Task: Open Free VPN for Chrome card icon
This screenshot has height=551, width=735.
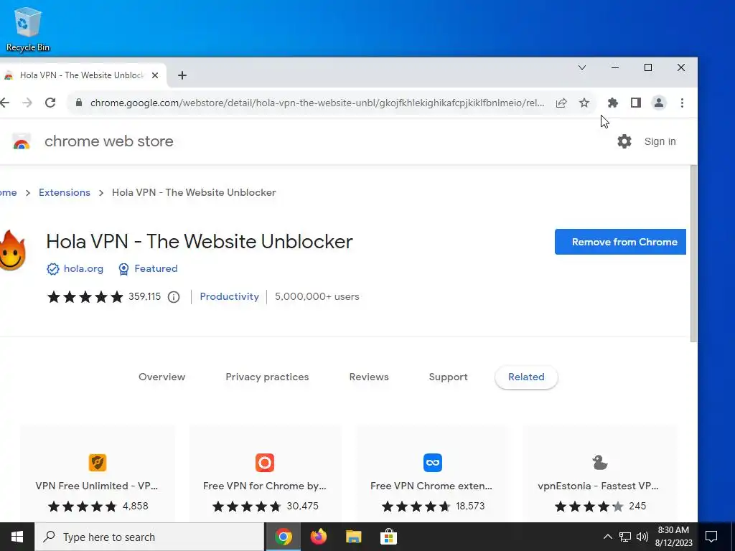Action: (265, 463)
